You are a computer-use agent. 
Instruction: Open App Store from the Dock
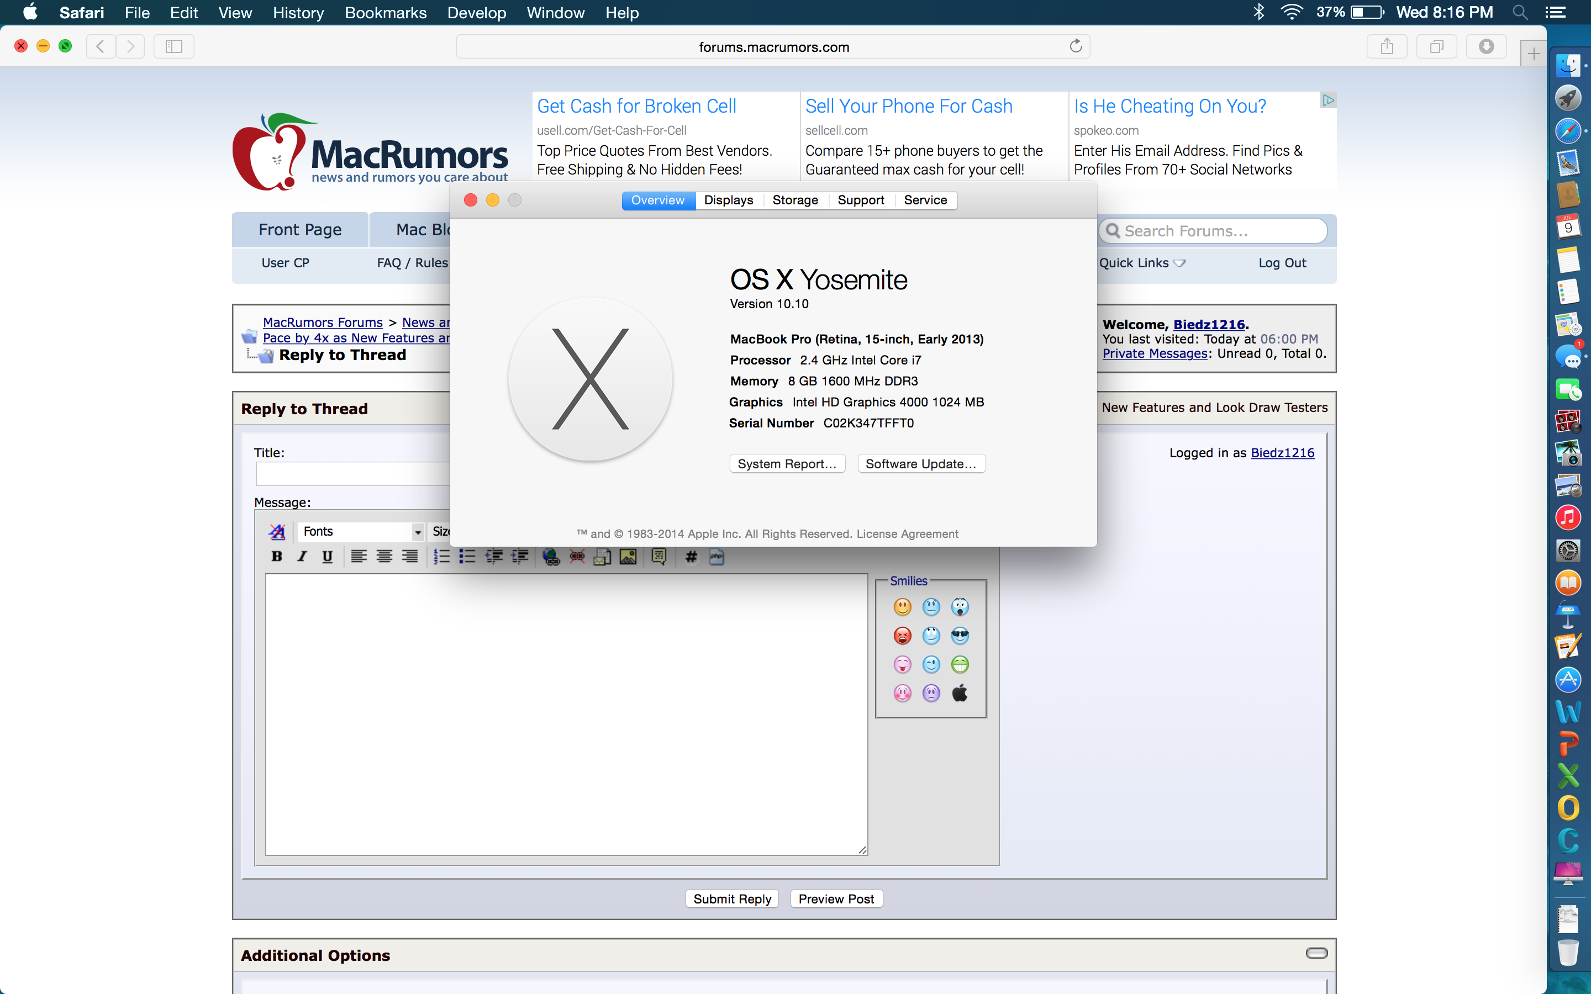(1568, 680)
